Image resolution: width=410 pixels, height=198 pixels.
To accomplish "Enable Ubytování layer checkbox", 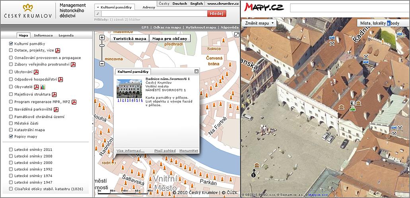I will [11, 72].
